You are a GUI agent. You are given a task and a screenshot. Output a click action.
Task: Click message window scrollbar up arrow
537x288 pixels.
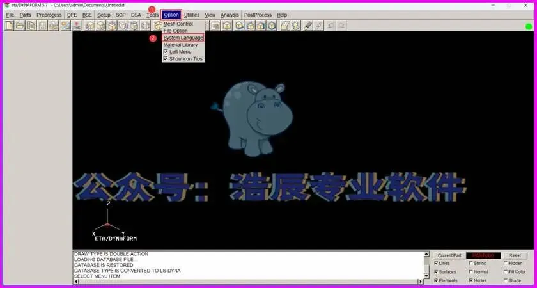tap(426, 254)
